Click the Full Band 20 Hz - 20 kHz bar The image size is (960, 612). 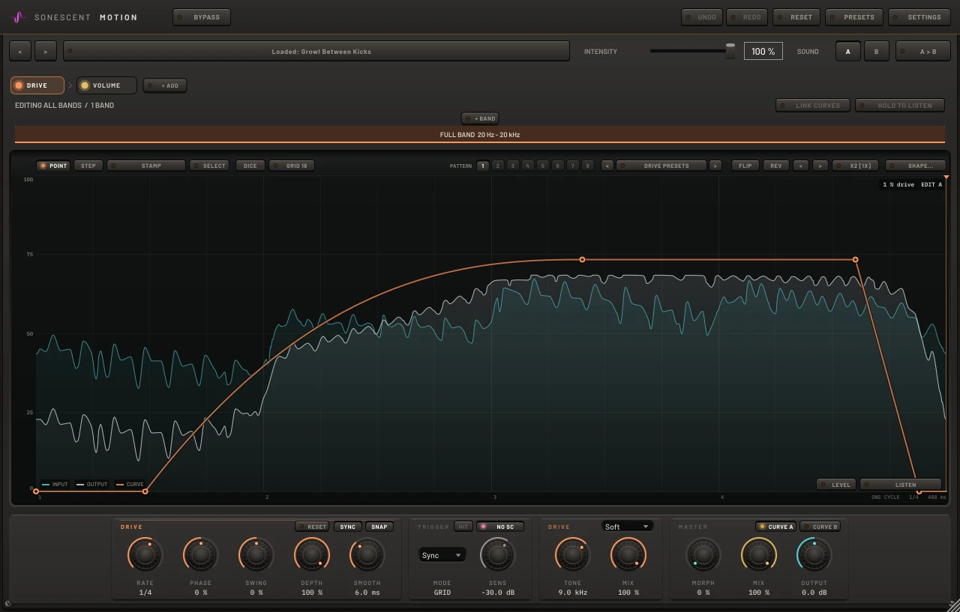[x=480, y=135]
